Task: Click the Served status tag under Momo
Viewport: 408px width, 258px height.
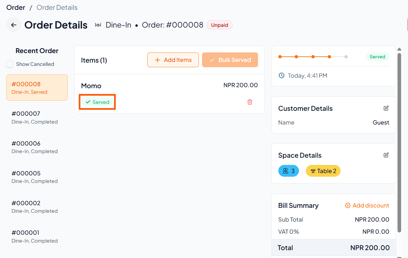Action: pos(97,102)
